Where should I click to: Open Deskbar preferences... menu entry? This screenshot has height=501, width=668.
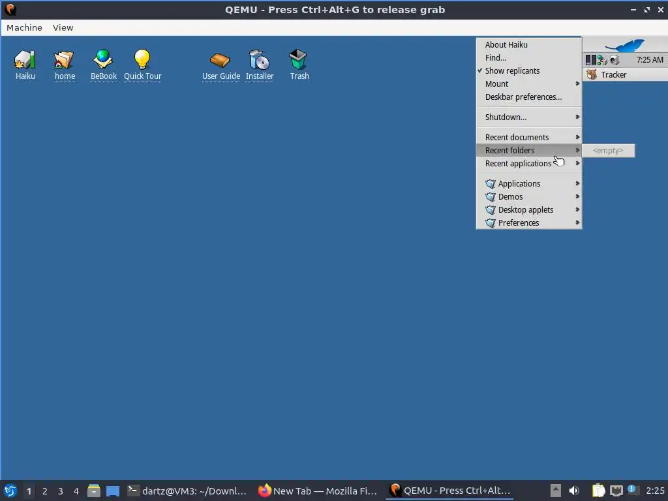pyautogui.click(x=528, y=97)
